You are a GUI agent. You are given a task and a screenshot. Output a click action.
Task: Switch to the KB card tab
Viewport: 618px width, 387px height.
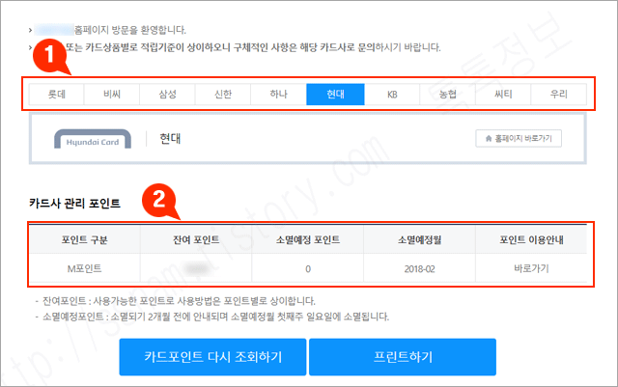392,95
